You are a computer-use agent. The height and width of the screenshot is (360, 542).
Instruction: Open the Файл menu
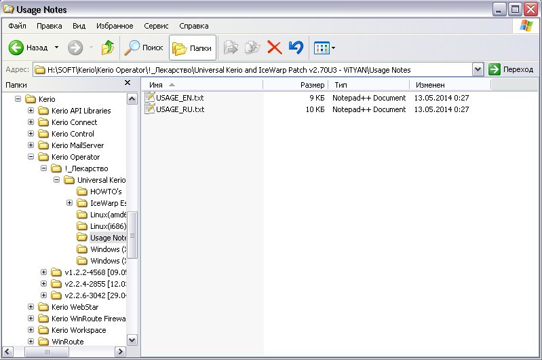[17, 26]
